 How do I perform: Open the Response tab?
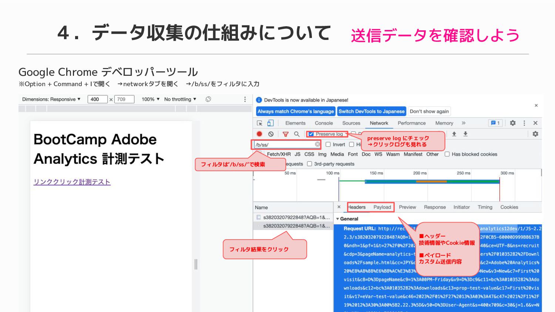tap(435, 207)
